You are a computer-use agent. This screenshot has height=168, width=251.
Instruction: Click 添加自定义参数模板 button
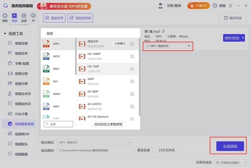pos(108,124)
